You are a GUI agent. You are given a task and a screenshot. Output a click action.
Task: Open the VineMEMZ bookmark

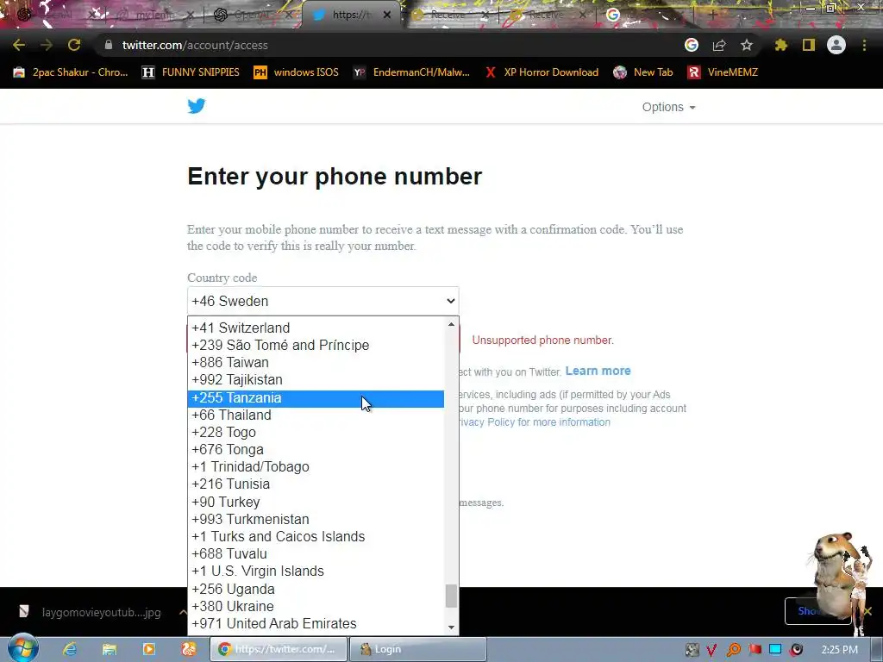coord(723,72)
